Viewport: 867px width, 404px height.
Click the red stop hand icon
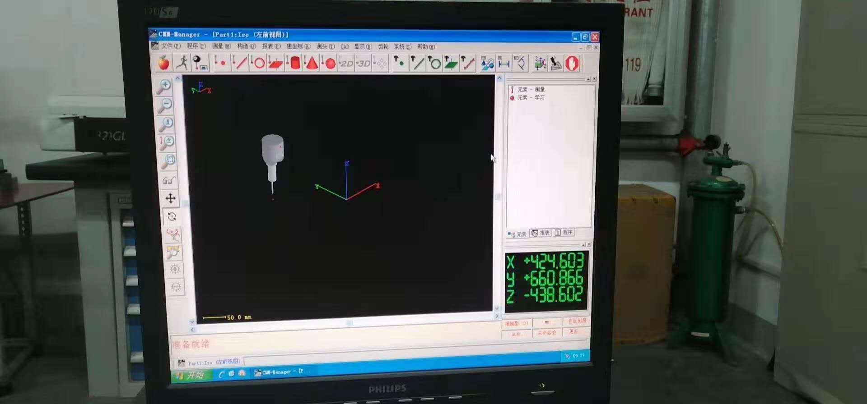pos(572,63)
